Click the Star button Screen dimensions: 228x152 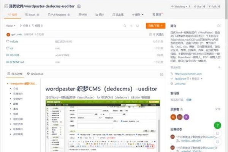198,6
